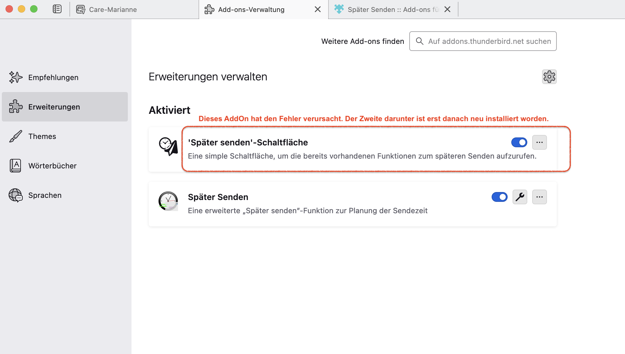Open the gear tools menu for add-ons

tap(549, 77)
